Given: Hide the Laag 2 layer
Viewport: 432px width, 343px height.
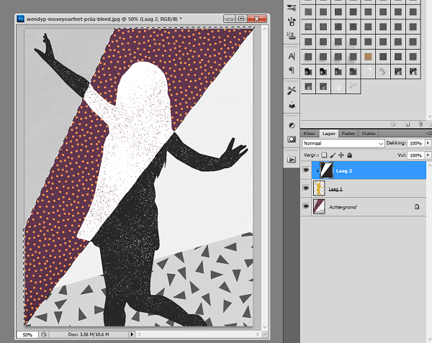Looking at the screenshot, I should click(307, 170).
